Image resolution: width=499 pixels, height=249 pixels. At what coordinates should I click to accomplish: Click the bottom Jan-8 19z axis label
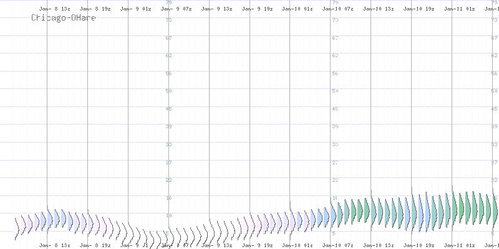pyautogui.click(x=95, y=245)
